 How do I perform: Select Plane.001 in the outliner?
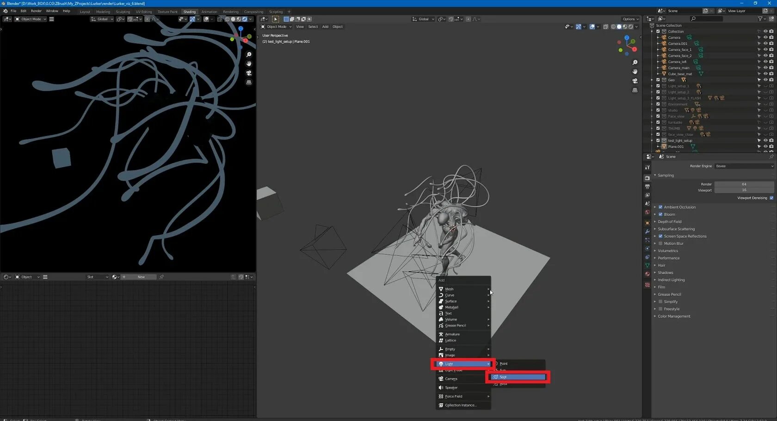click(x=675, y=146)
